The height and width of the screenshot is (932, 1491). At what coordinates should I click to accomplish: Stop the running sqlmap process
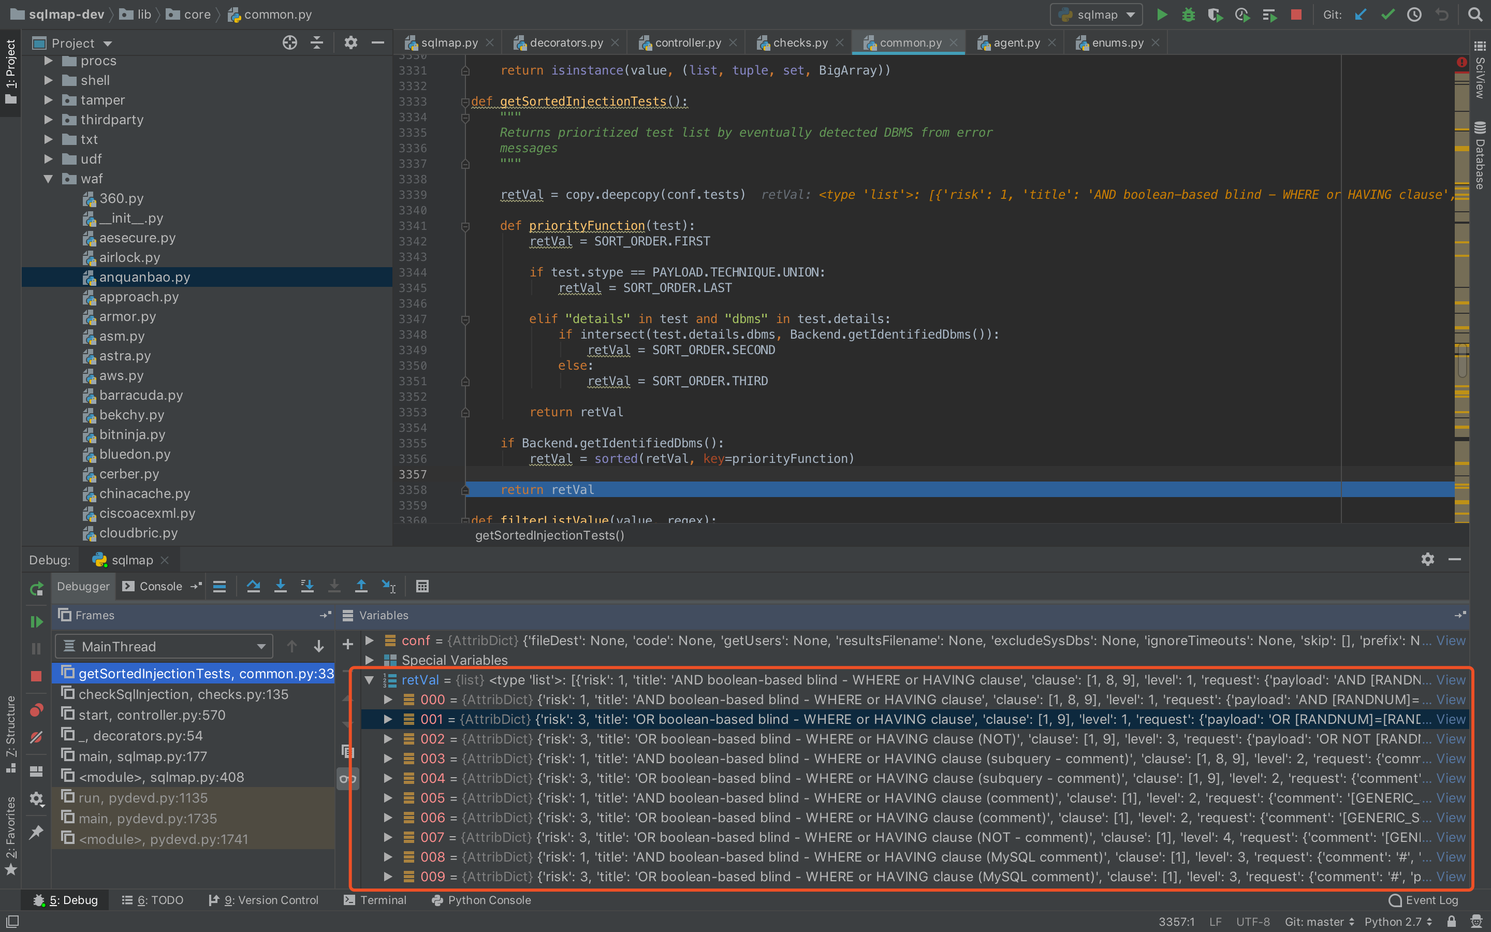1296,14
